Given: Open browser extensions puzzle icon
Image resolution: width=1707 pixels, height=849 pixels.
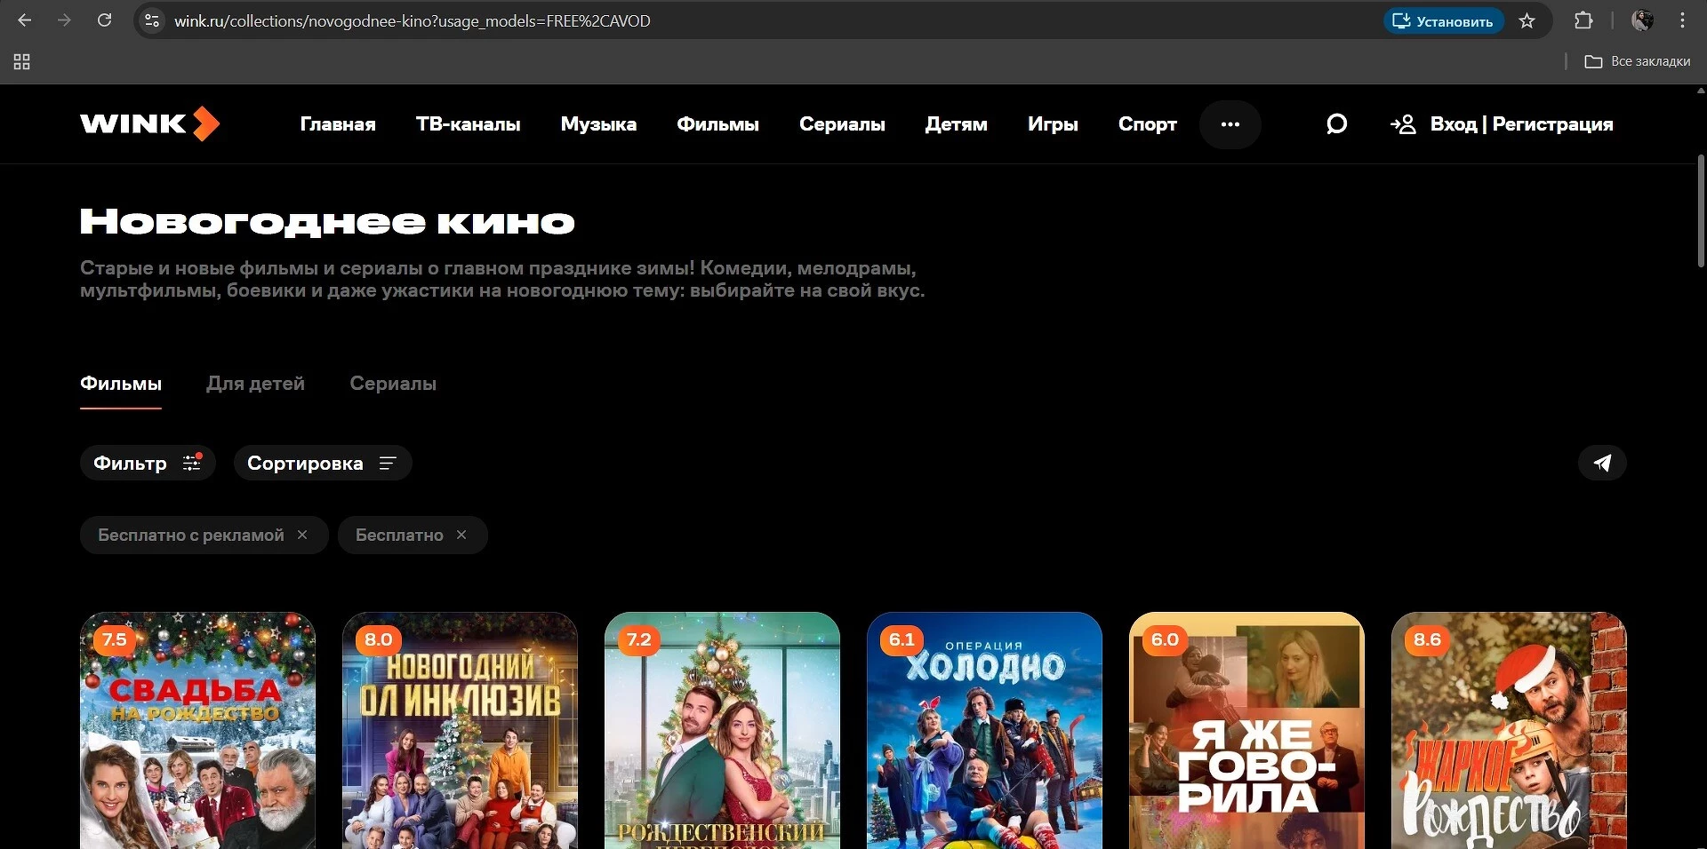Looking at the screenshot, I should [1583, 20].
